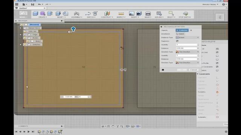Toggle visibility bulb of Sketches folder
The width and height of the screenshot is (241, 135).
pyautogui.click(x=25, y=45)
